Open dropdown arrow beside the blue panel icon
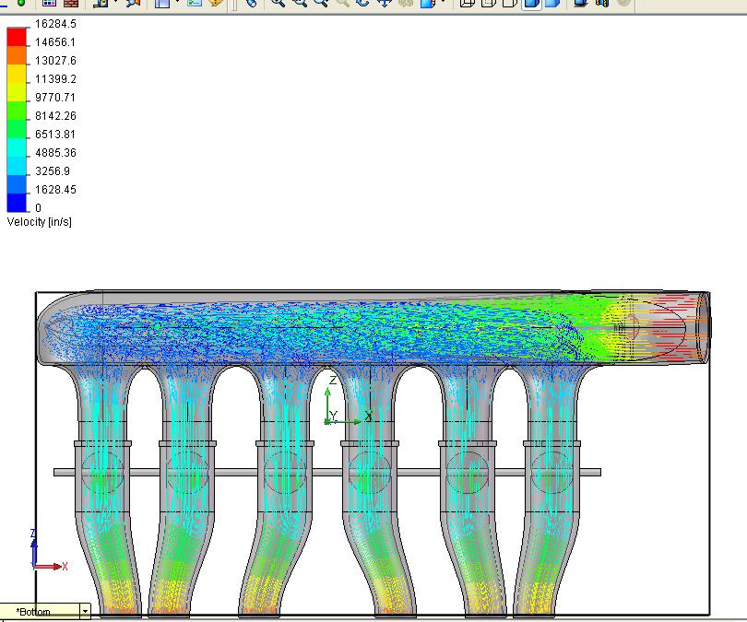Image resolution: width=747 pixels, height=622 pixels. coord(177,4)
